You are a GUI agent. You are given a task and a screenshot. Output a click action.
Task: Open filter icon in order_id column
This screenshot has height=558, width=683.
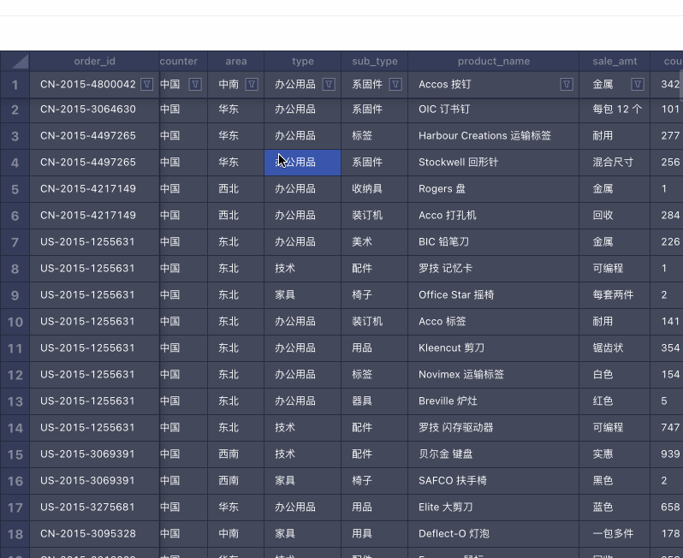click(147, 85)
